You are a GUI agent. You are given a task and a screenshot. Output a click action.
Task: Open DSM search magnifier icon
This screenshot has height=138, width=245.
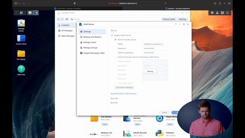pos(227,13)
